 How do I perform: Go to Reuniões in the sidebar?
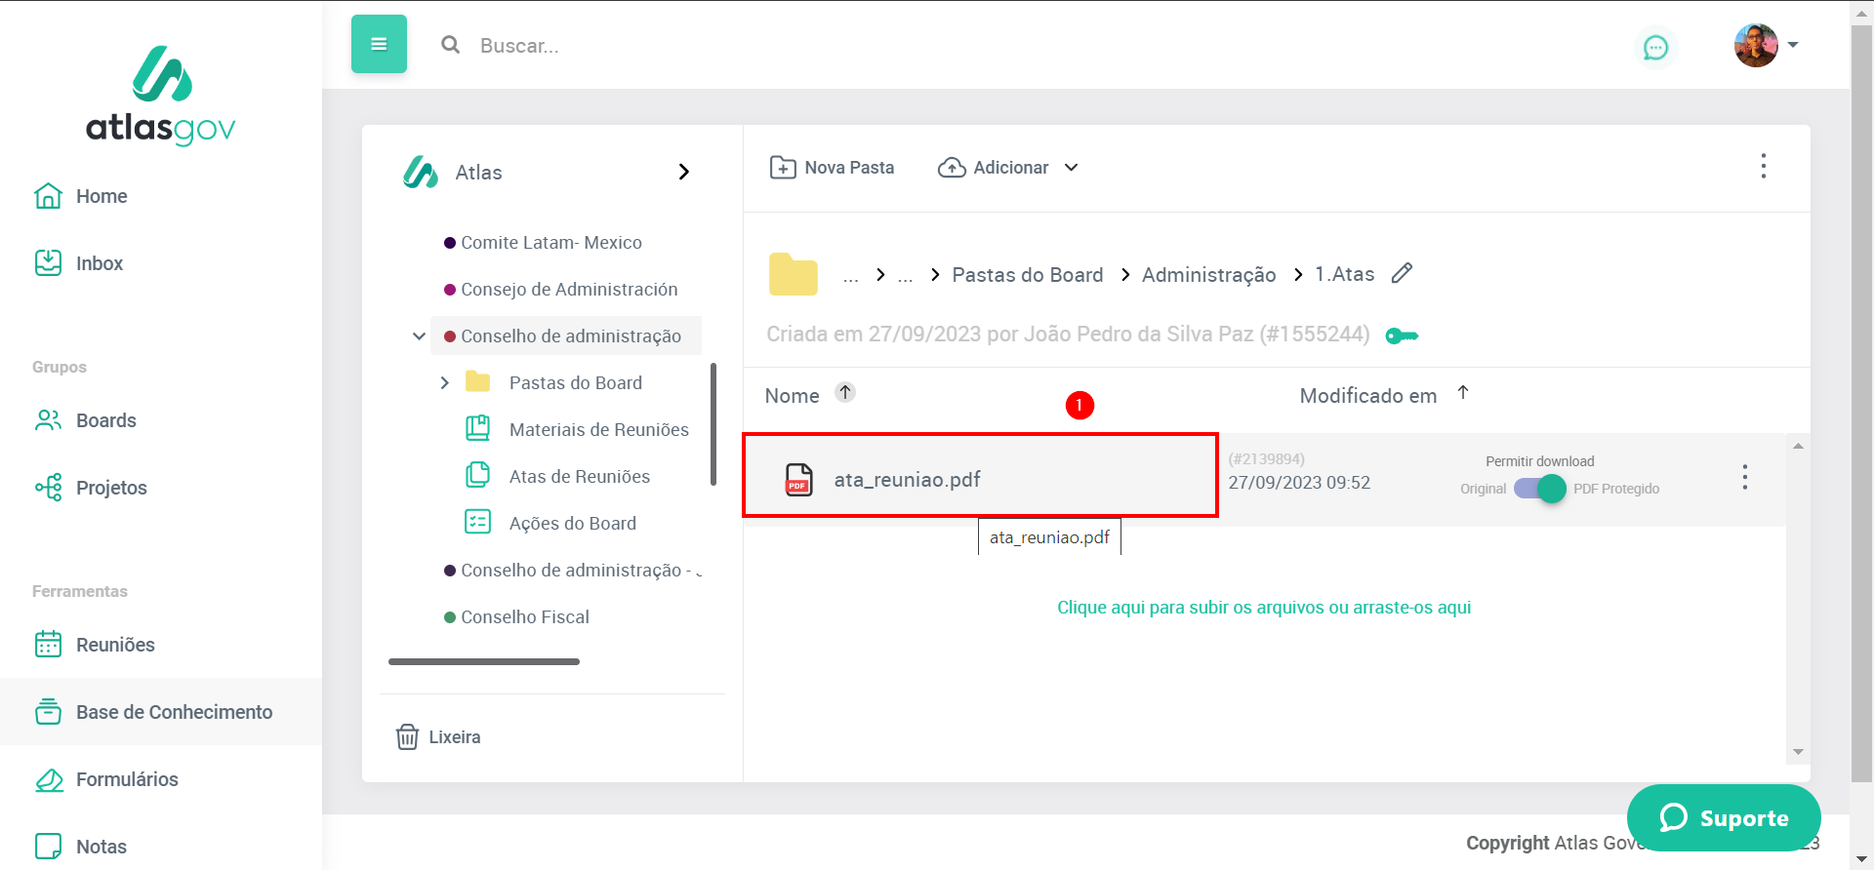[x=115, y=645]
